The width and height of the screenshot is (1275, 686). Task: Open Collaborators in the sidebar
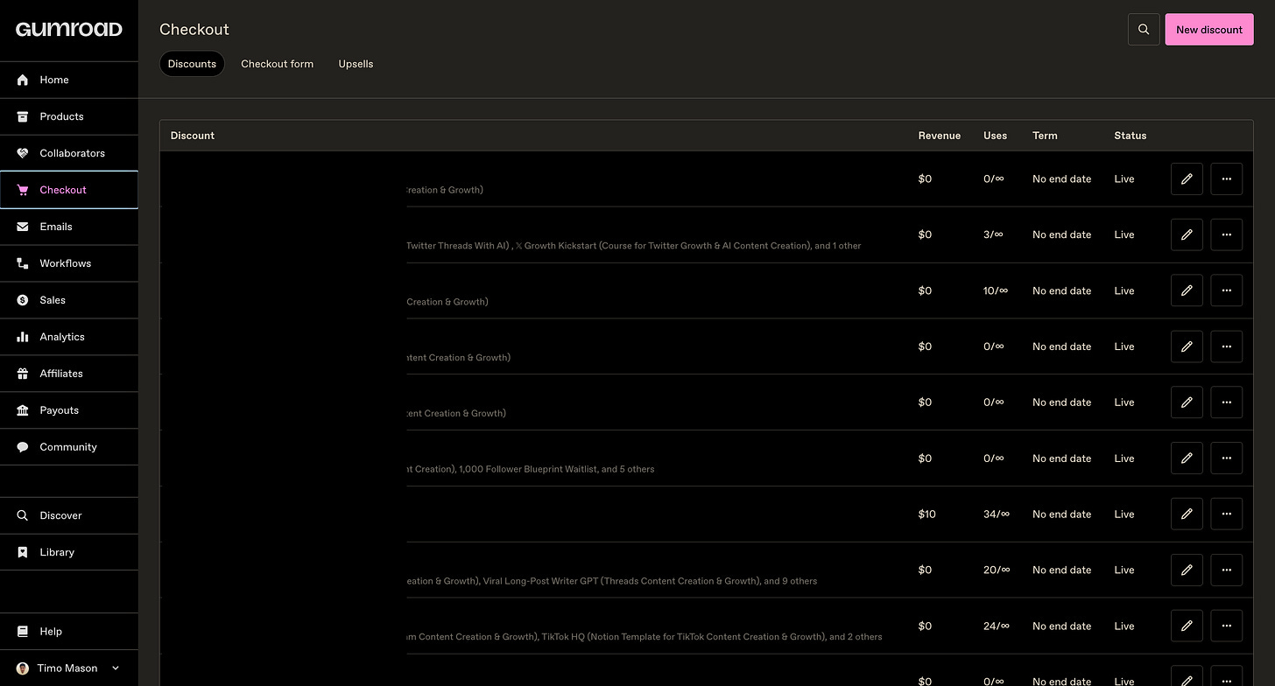(x=69, y=153)
